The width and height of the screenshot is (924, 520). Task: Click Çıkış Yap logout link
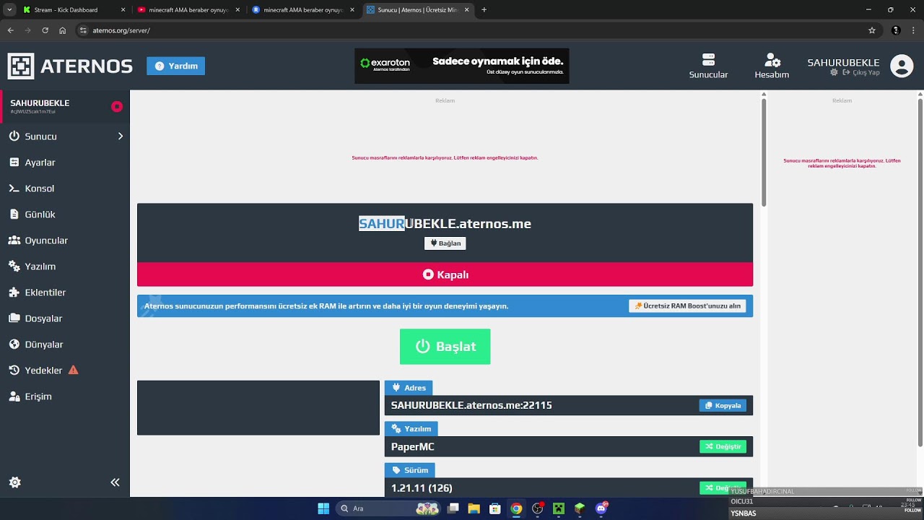(x=860, y=72)
